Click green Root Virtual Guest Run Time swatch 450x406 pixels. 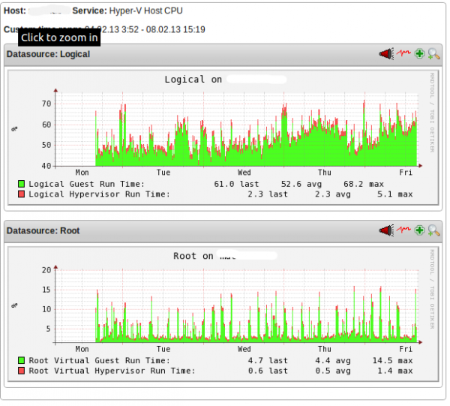coord(22,360)
